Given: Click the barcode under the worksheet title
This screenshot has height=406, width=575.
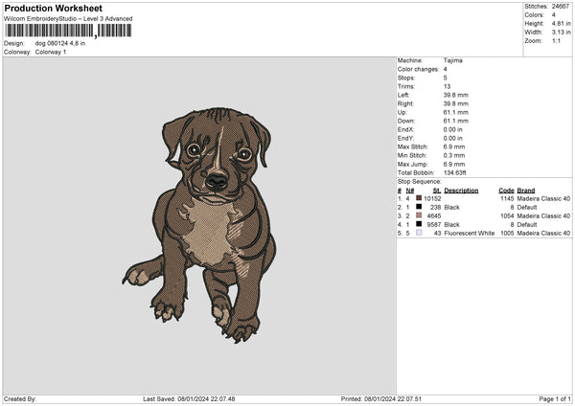Looking at the screenshot, I should 68,31.
